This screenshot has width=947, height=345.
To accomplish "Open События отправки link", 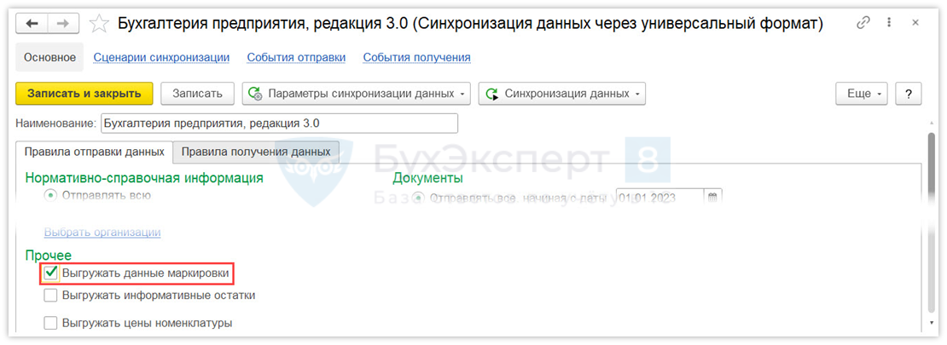I will 296,57.
